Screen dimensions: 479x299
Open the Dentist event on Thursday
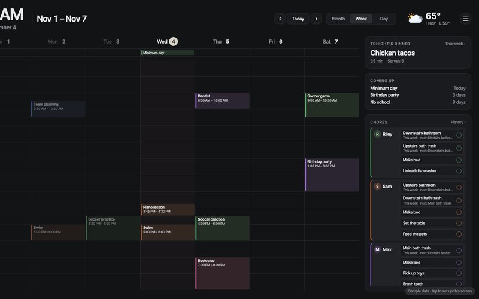click(x=222, y=100)
